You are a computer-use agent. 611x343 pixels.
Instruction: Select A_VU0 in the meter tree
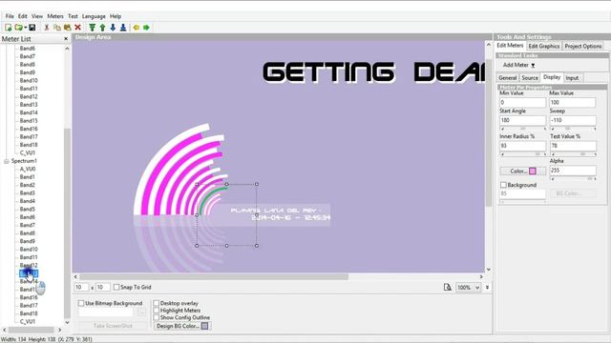[x=28, y=169]
